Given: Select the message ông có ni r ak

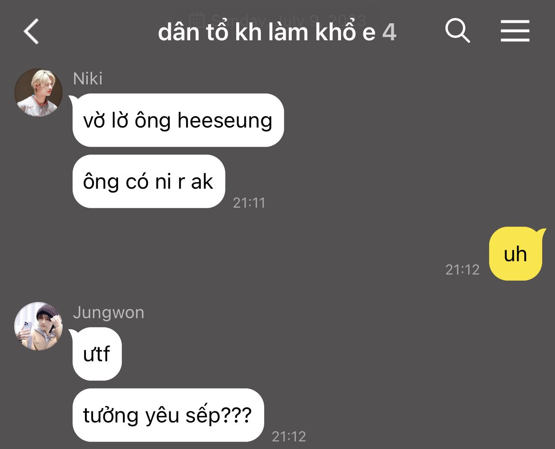Looking at the screenshot, I should (148, 182).
